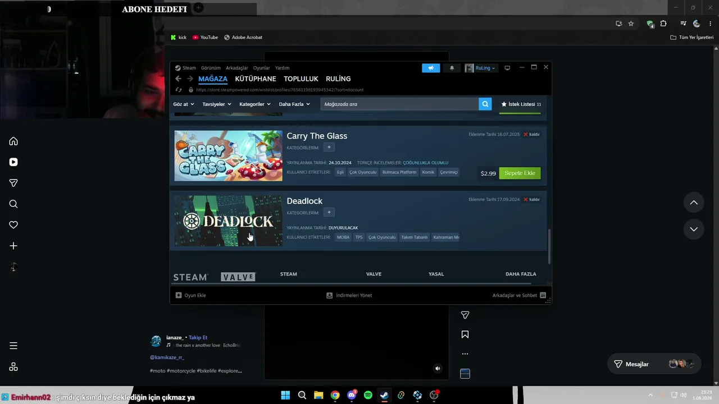Expand the Göz at dropdown
The height and width of the screenshot is (404, 719).
(x=184, y=104)
